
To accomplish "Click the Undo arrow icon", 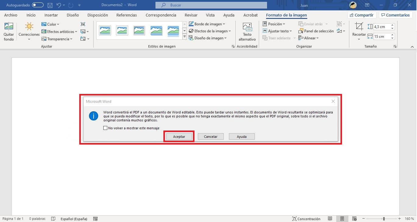I will tap(59, 5).
